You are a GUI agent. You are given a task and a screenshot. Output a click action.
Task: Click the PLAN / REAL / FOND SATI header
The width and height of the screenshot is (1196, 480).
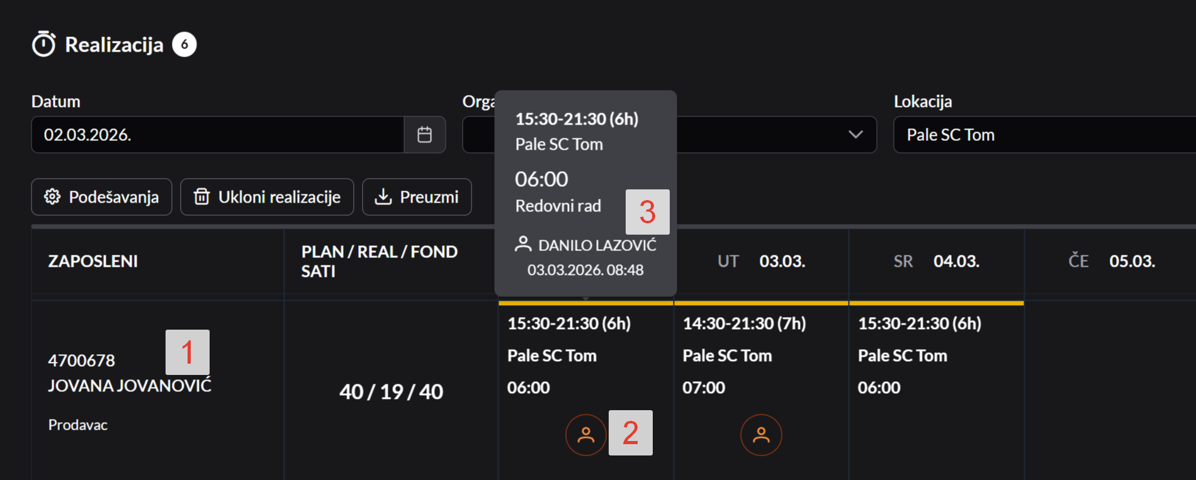pos(379,261)
